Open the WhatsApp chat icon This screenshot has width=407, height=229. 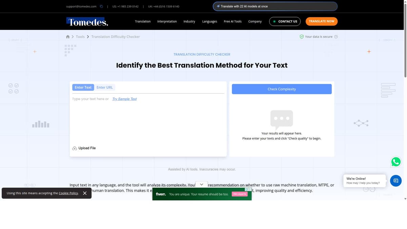(x=396, y=162)
